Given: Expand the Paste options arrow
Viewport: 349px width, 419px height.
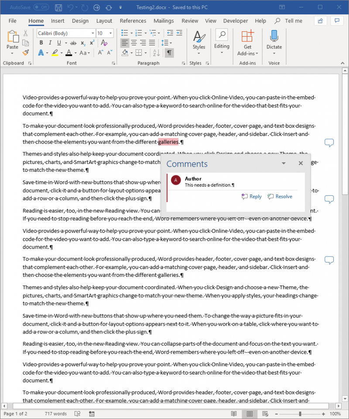Looking at the screenshot, I should click(12, 54).
